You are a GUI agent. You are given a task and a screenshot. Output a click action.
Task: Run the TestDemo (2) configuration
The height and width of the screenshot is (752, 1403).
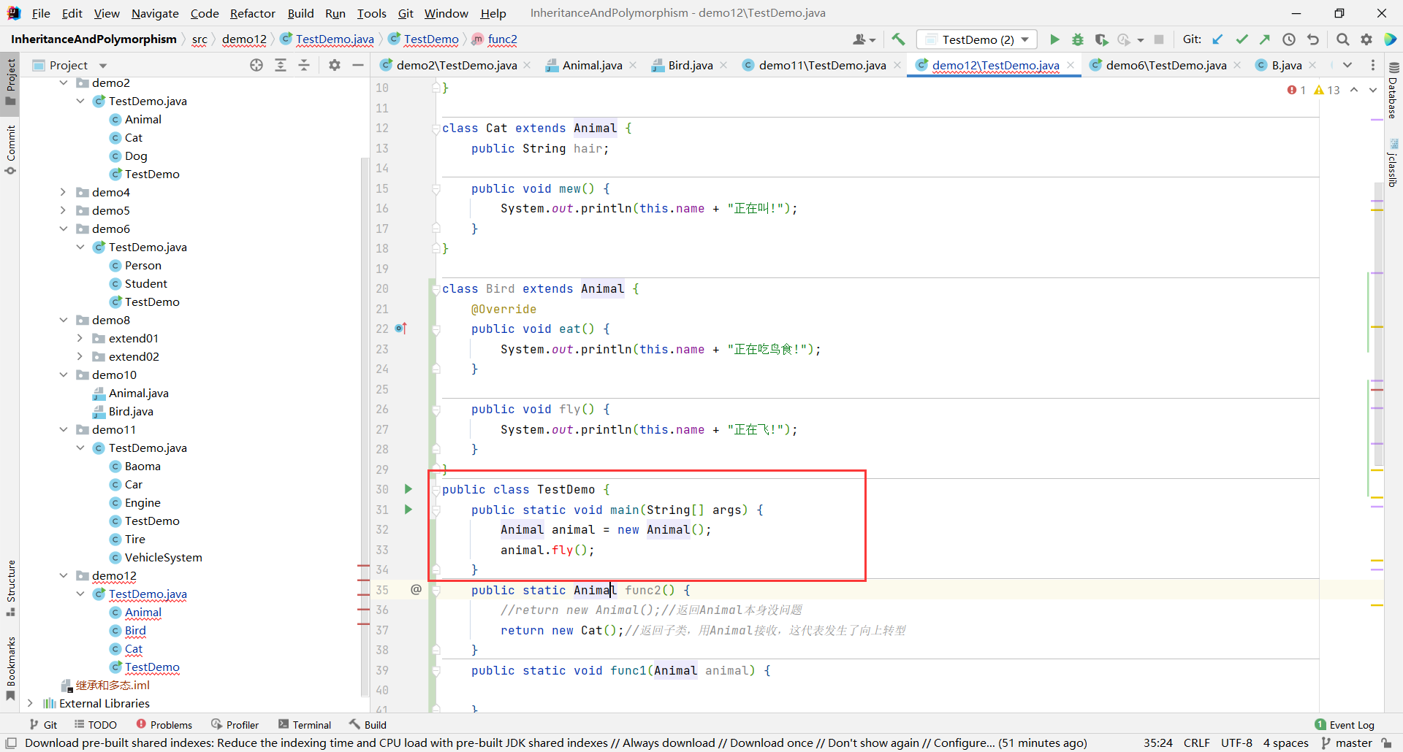click(x=1054, y=39)
